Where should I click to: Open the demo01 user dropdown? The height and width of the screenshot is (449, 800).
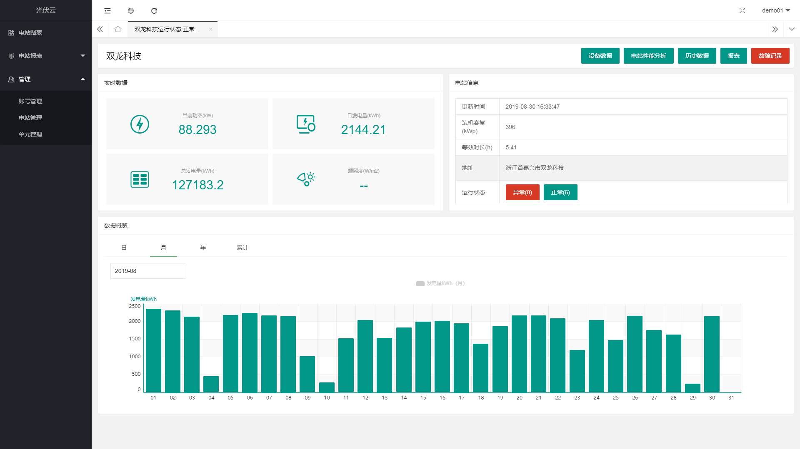[x=775, y=11]
